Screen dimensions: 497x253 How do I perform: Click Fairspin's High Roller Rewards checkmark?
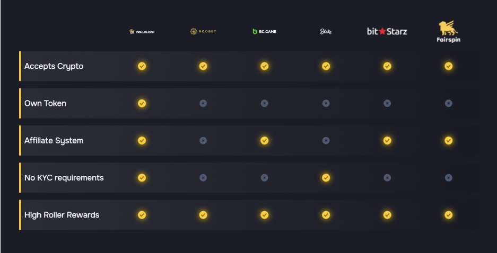click(449, 215)
